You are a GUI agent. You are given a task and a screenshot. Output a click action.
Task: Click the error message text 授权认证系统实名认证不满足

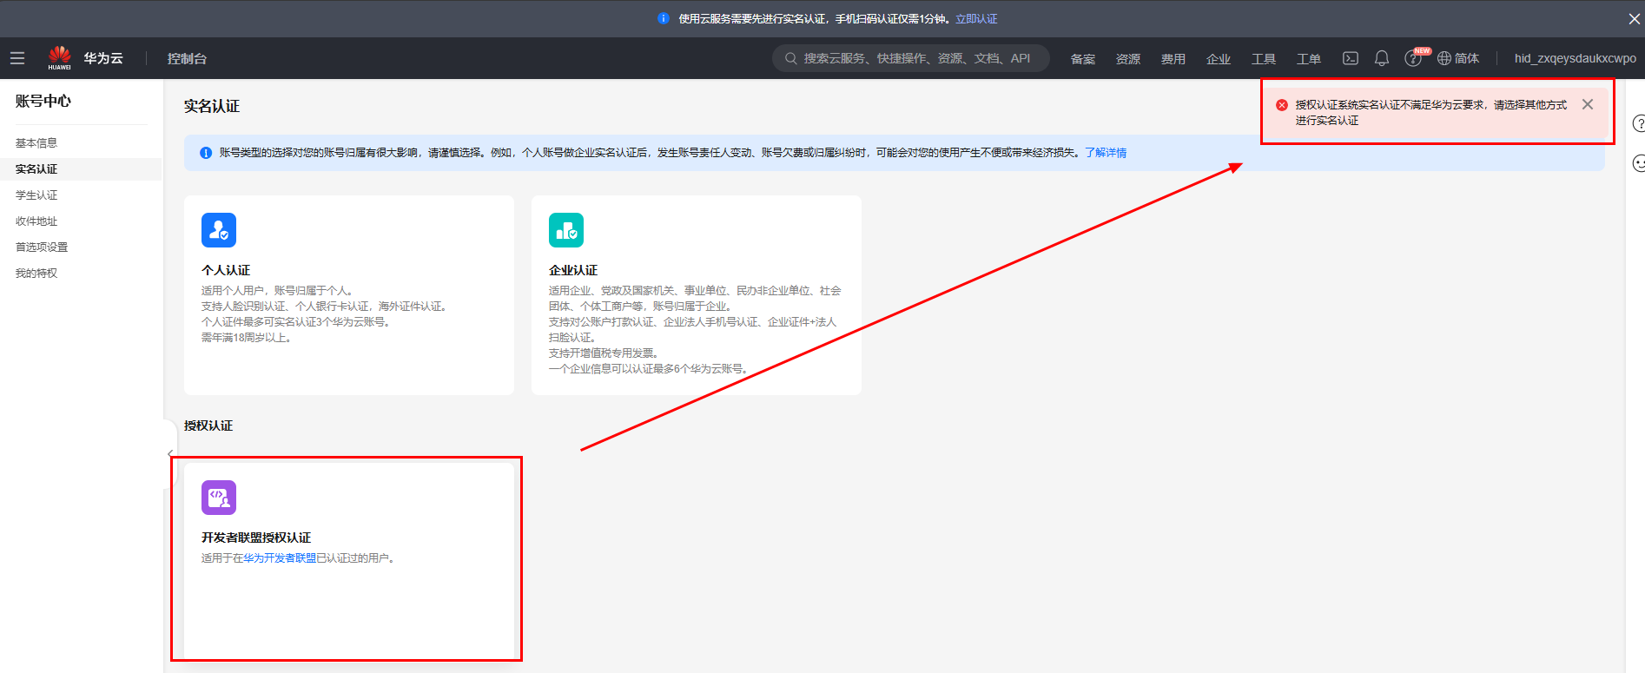tap(1431, 112)
